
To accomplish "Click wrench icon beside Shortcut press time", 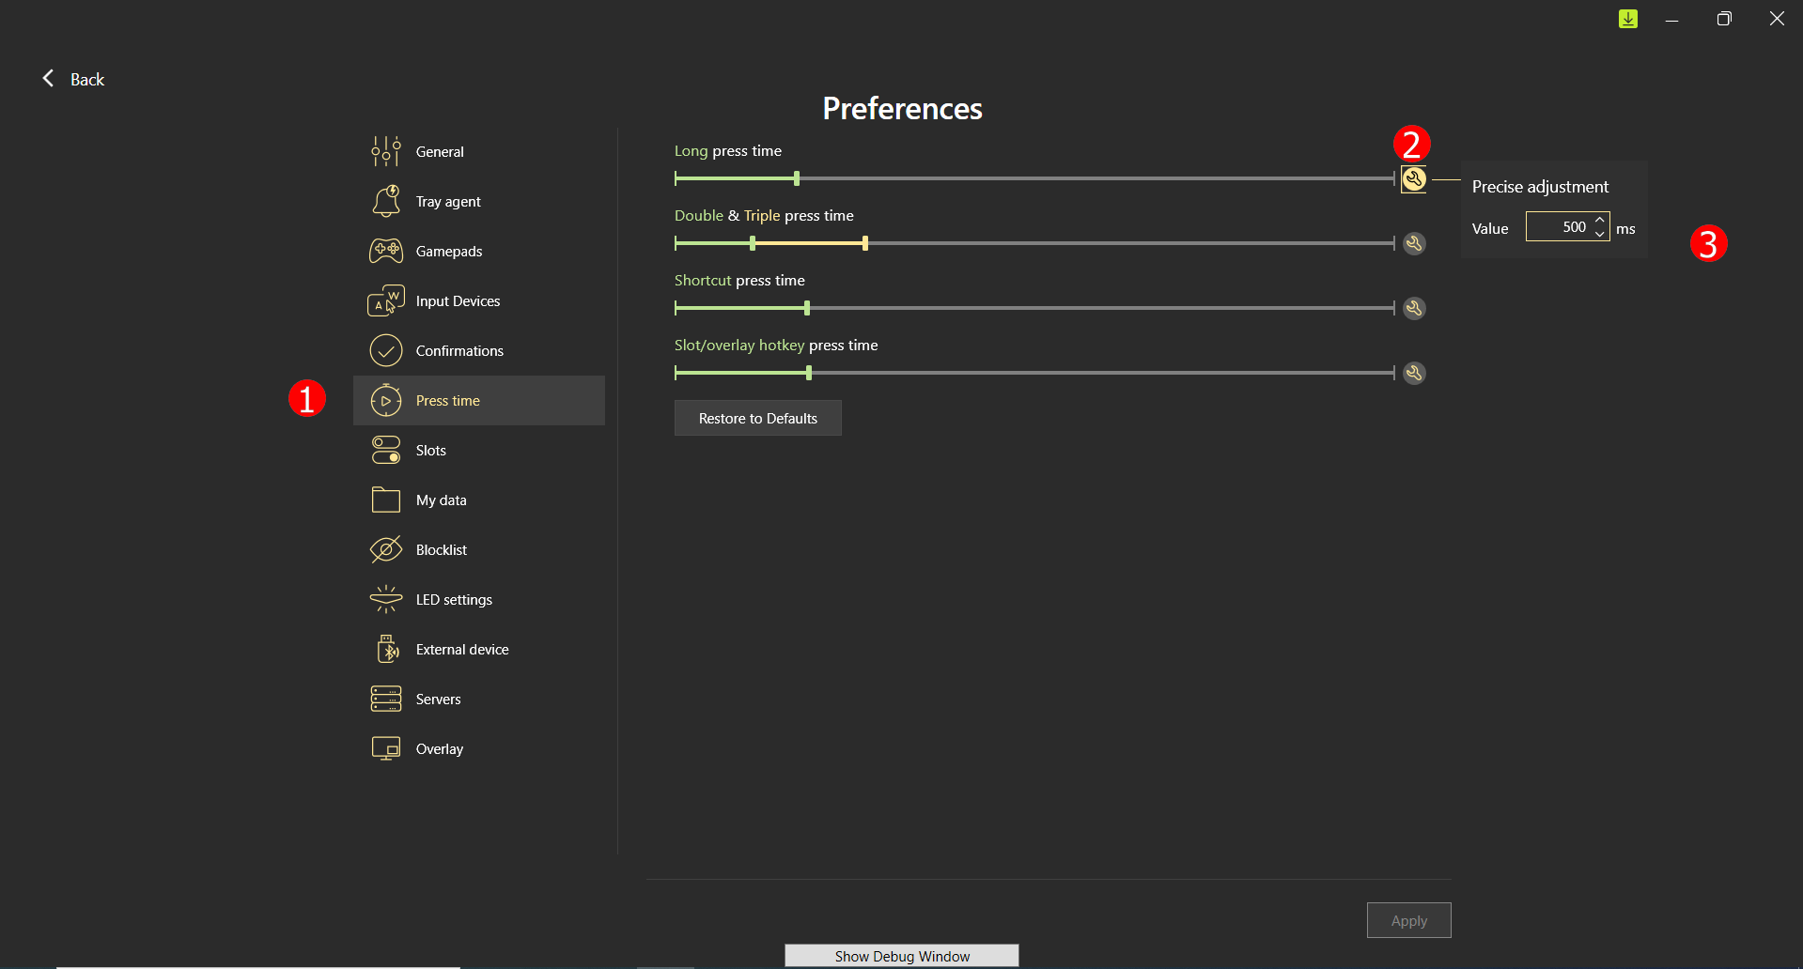I will coord(1413,309).
